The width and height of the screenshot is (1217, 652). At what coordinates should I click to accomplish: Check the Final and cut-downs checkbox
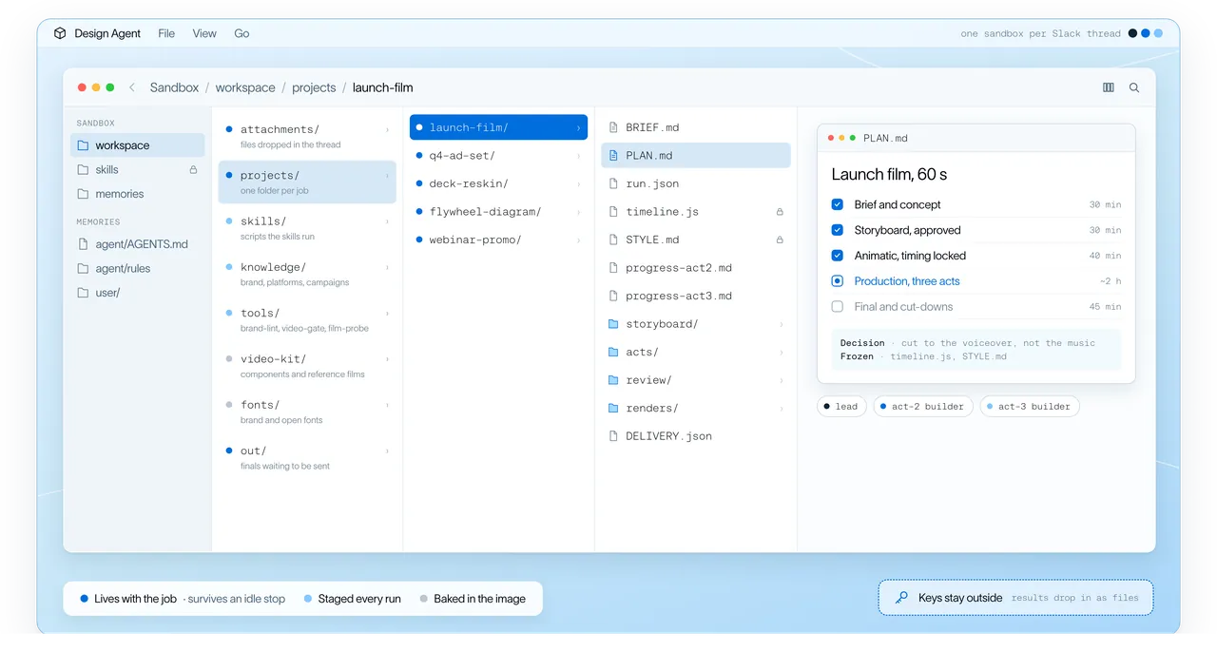coord(838,307)
